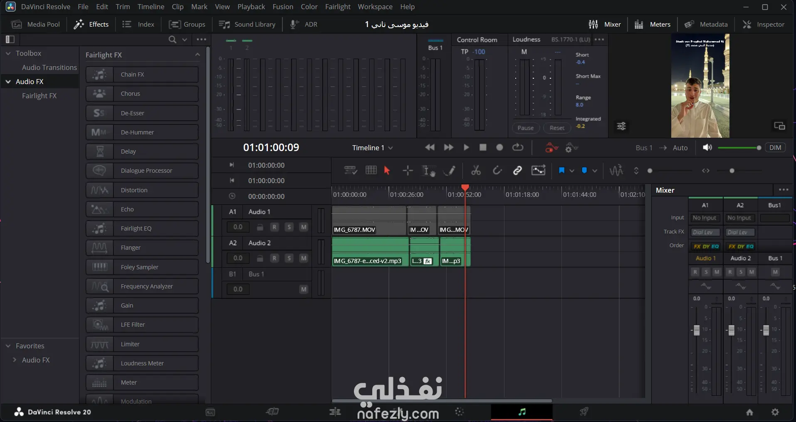Click the waveform zoom icon
This screenshot has width=796, height=422.
[616, 171]
